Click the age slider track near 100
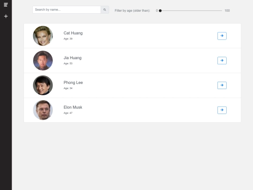 (x=220, y=11)
